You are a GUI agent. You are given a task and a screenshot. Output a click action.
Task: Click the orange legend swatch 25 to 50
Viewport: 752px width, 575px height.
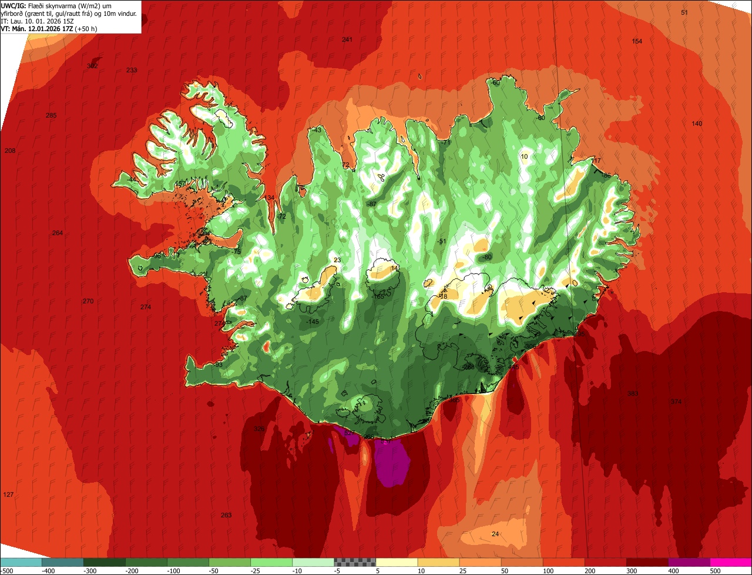(x=480, y=562)
